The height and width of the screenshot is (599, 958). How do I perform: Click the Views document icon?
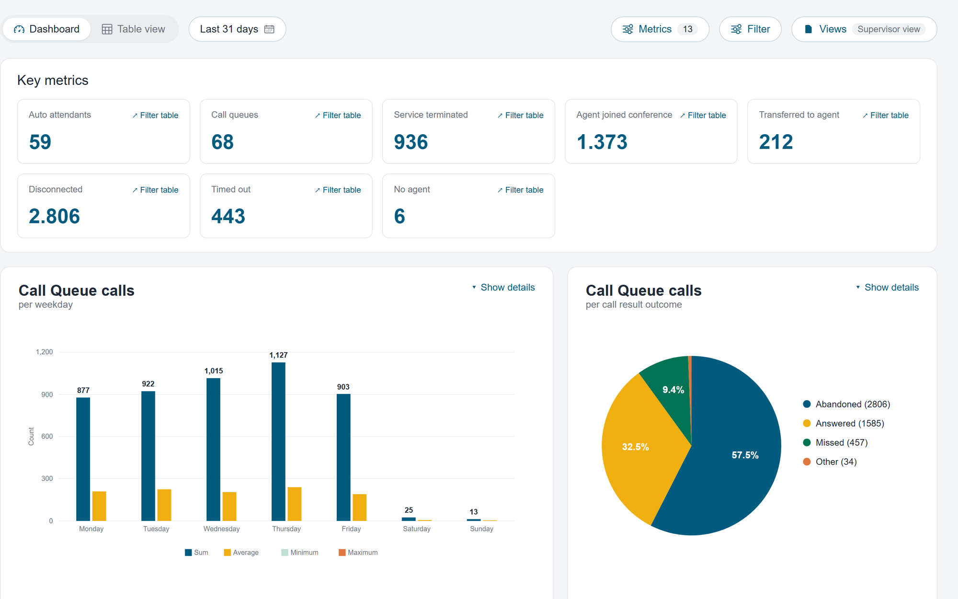tap(809, 29)
